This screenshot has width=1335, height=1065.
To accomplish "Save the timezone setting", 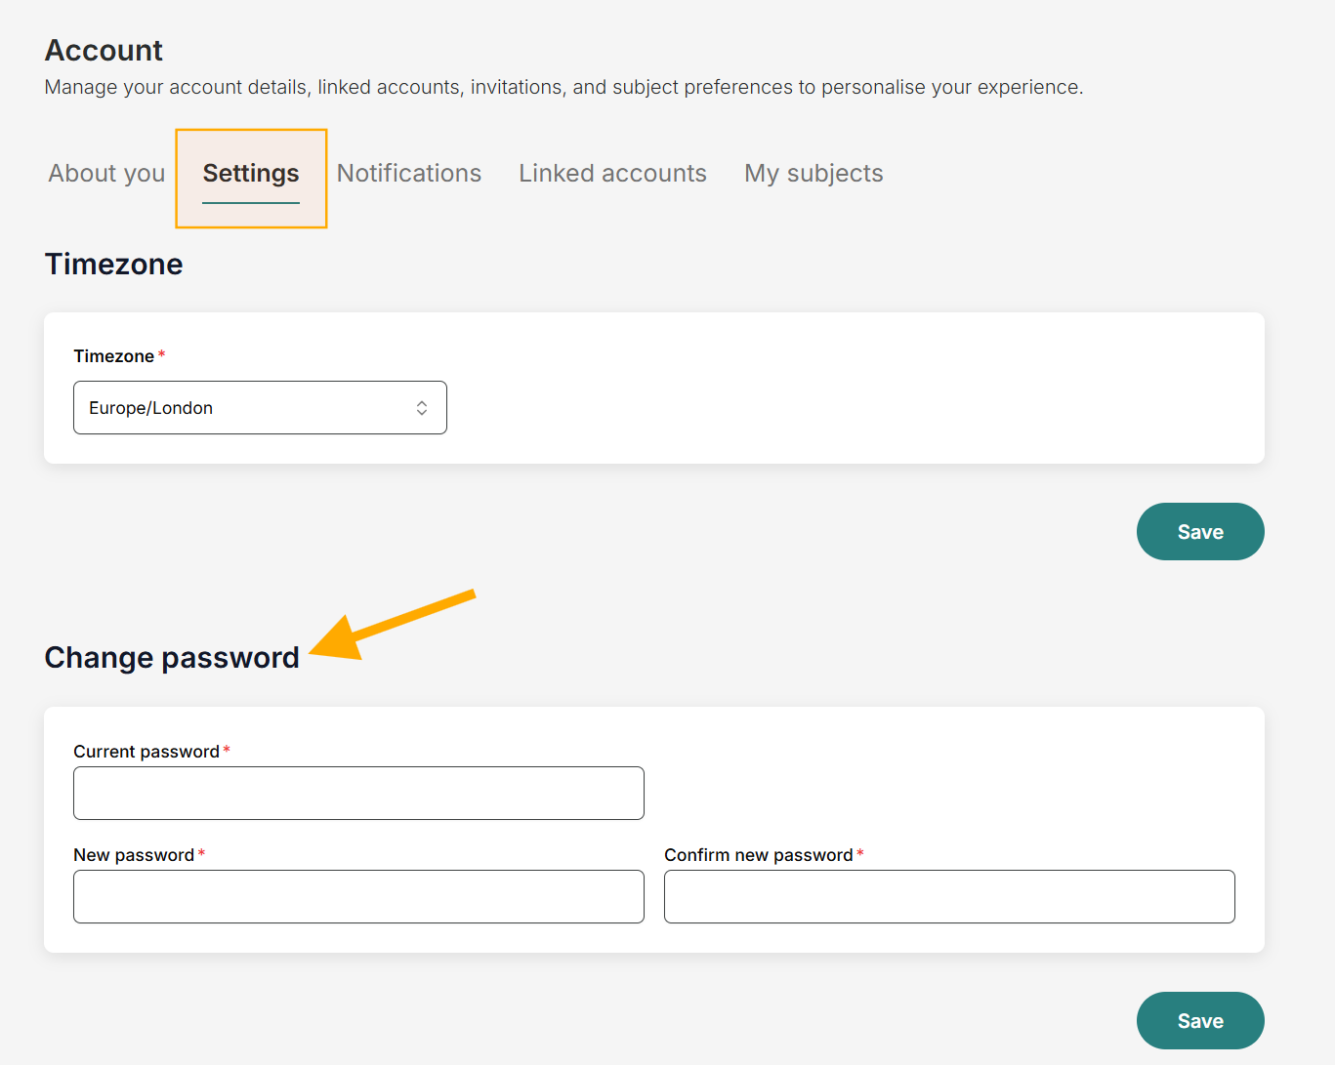I will (x=1200, y=532).
